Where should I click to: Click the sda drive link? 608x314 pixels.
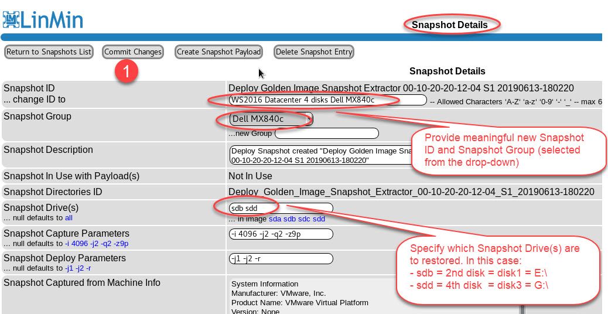[x=275, y=219]
